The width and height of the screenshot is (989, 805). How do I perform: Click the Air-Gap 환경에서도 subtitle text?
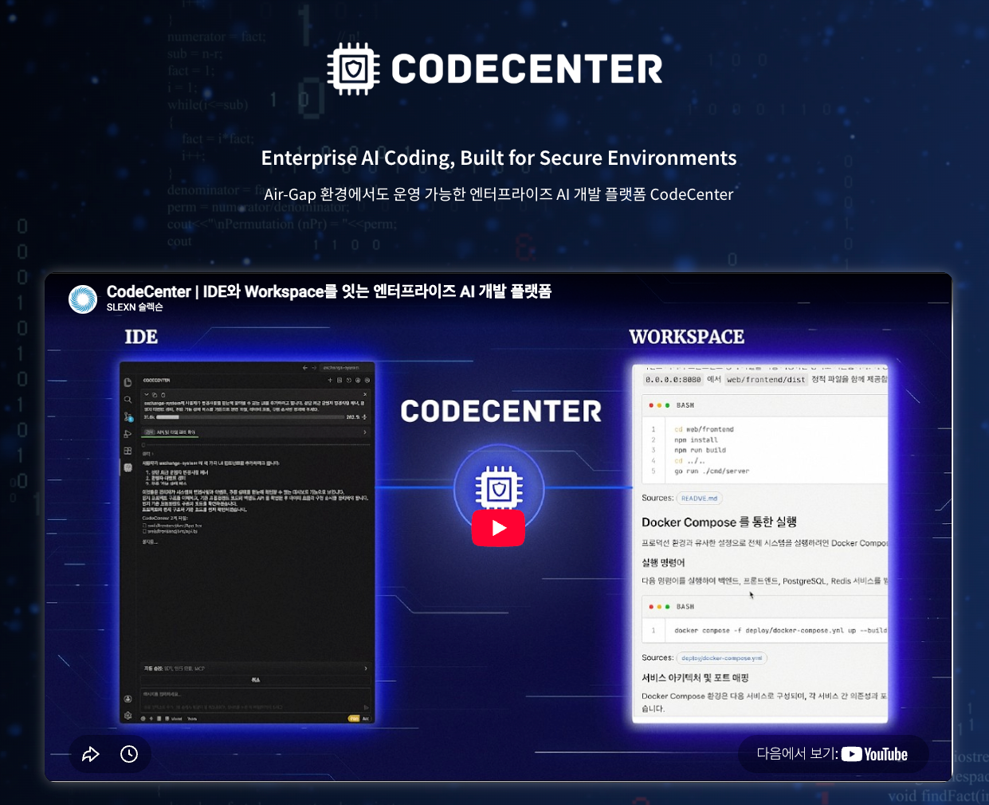pyautogui.click(x=499, y=194)
